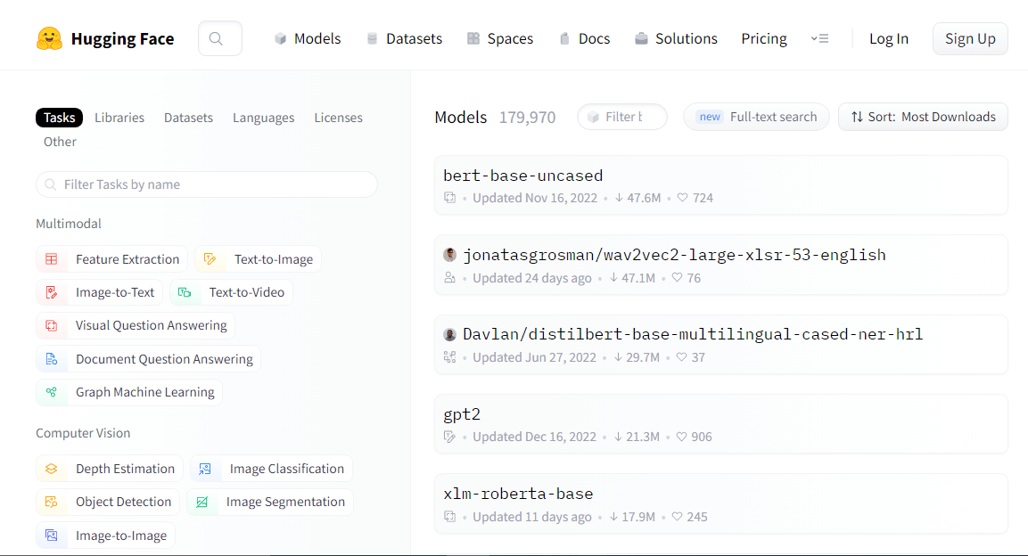1028x556 pixels.
Task: Filter by the Text-to-Image task
Action: (x=259, y=259)
